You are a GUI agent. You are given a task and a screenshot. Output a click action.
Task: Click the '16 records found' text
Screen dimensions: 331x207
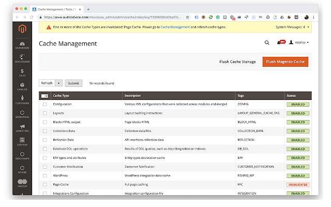point(101,83)
